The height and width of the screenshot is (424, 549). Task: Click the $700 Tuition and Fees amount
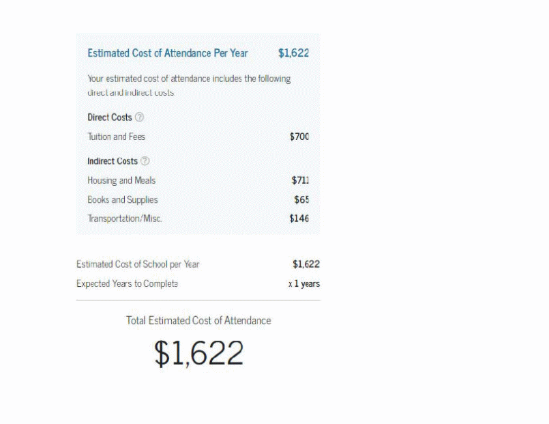(x=299, y=137)
